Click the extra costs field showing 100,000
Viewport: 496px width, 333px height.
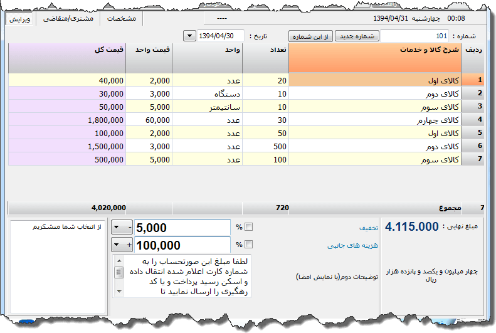[x=182, y=245]
